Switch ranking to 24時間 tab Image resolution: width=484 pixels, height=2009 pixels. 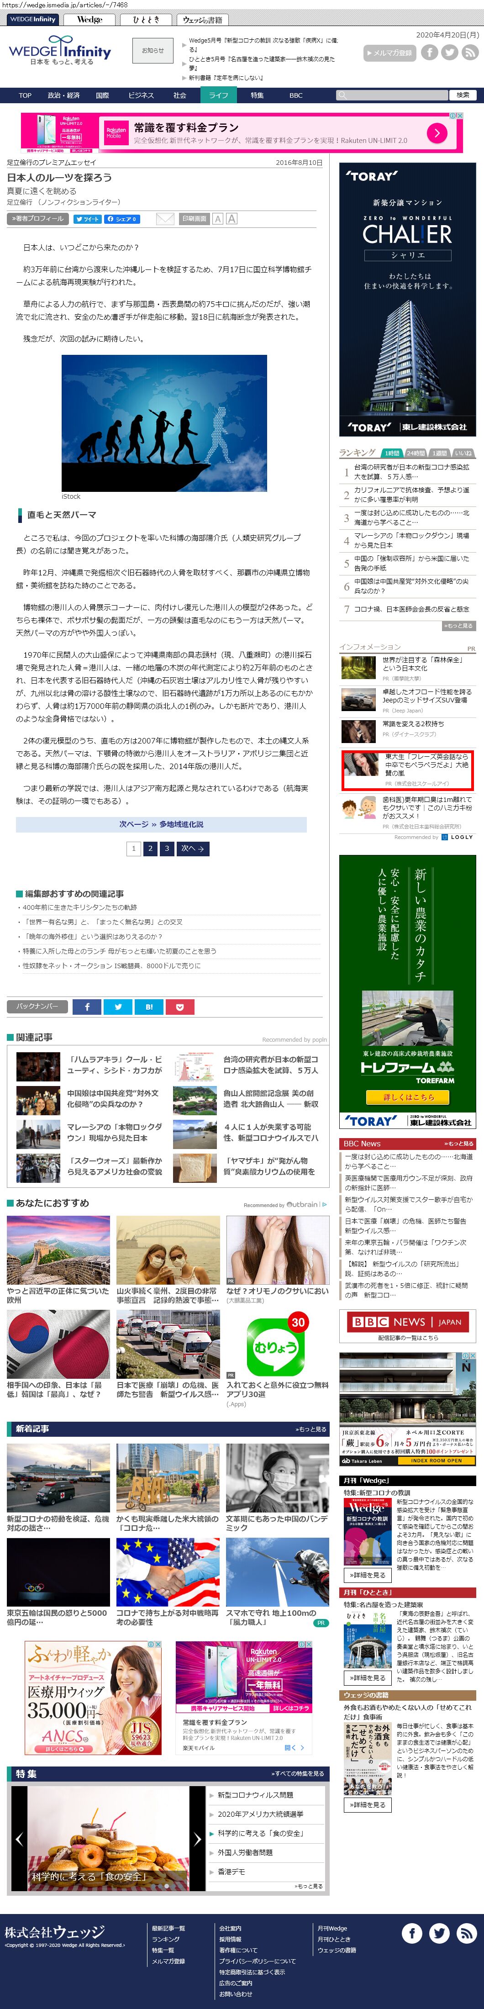416,453
